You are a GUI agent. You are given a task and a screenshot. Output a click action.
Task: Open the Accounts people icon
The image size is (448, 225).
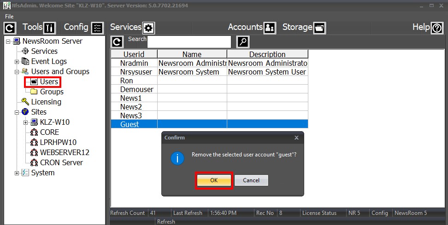pyautogui.click(x=270, y=28)
